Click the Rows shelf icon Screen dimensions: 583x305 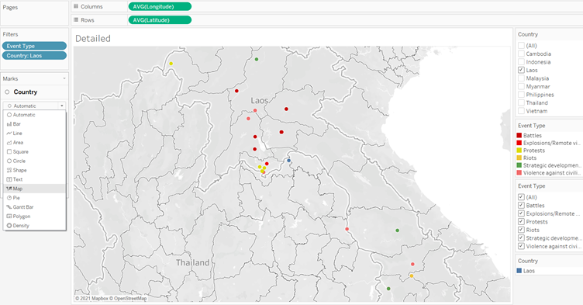coord(76,19)
